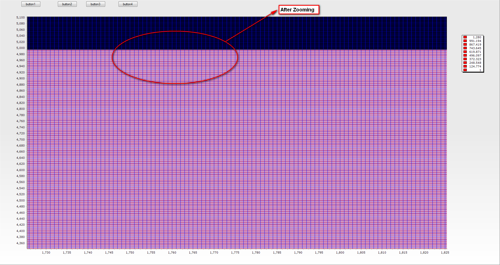Click x-axis label 1,825

(x=445, y=253)
